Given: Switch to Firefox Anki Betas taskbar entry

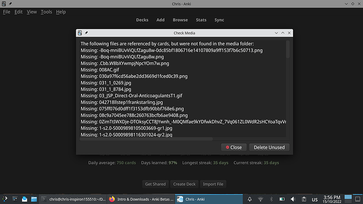Looking at the screenshot, I should pyautogui.click(x=141, y=199).
